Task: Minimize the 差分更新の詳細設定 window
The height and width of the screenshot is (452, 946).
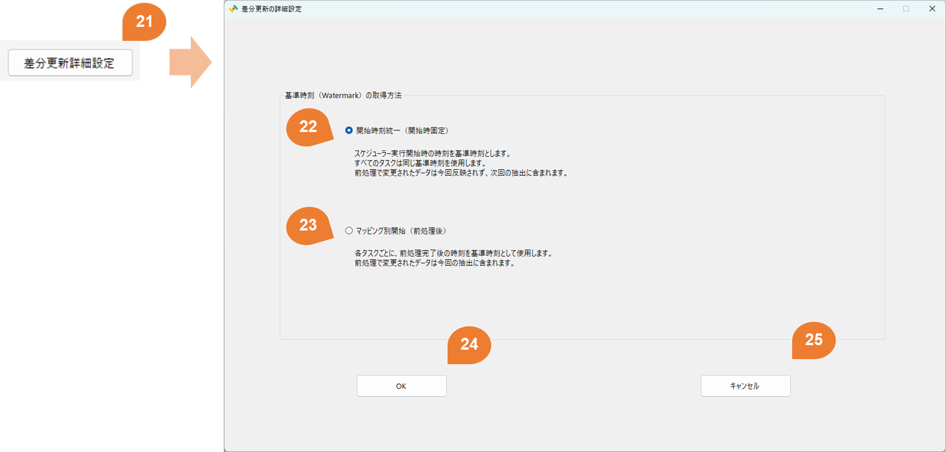Action: 880,9
